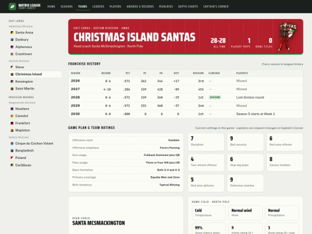Screen dimensions: 312x234
Task: Click the Alphenoux team icon
Action: click(x=12, y=47)
